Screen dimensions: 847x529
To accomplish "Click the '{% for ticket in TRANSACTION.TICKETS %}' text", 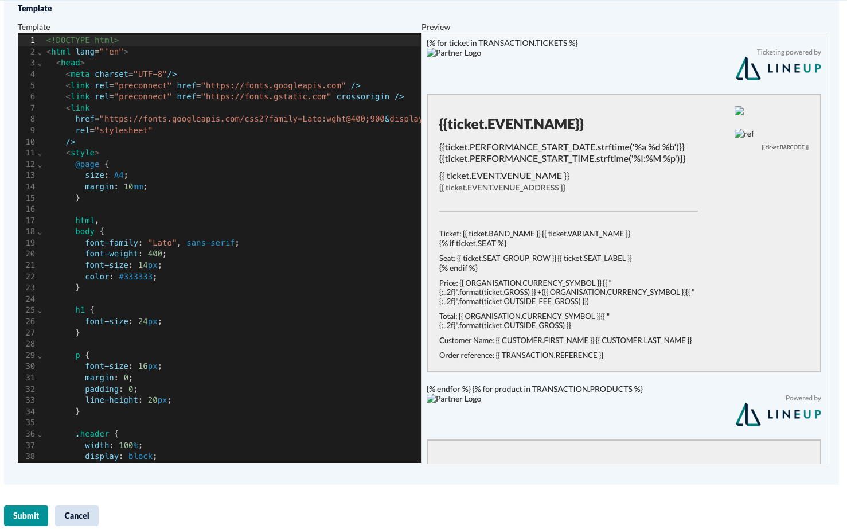I will pyautogui.click(x=502, y=43).
